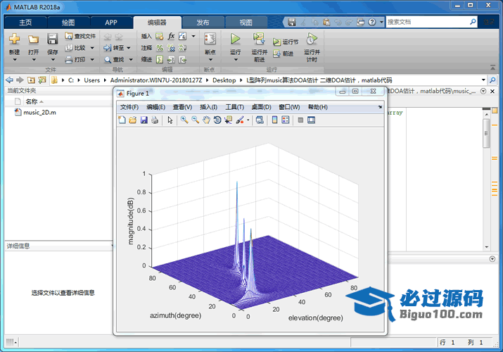Select the Rotate 3D tool in Figure 1
The image size is (503, 352).
click(x=217, y=120)
